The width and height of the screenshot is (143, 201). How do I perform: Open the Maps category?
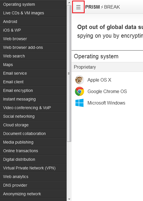[33, 65]
